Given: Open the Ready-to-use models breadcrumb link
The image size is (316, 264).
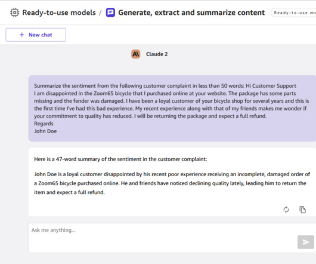Looking at the screenshot, I should pos(59,13).
